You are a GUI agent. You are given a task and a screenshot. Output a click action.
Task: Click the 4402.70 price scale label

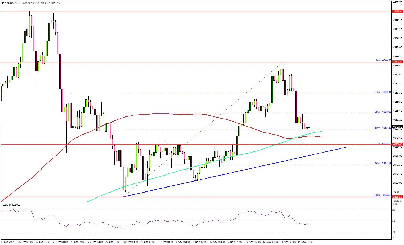[397, 2]
